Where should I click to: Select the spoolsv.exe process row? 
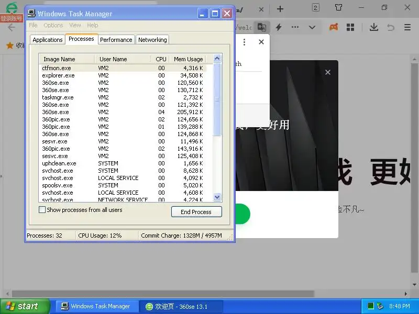point(123,185)
